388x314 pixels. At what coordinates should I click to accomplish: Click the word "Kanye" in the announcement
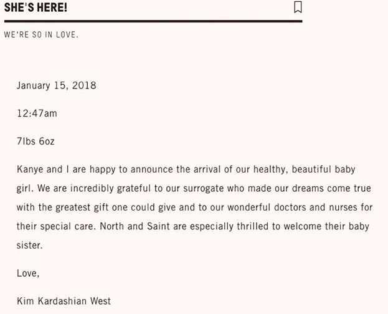click(x=30, y=169)
